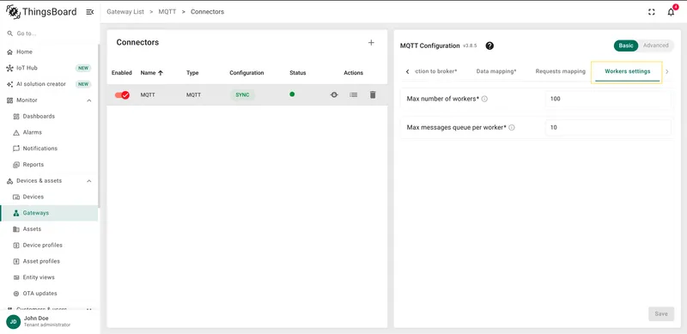Click the Go to search field

coord(49,33)
